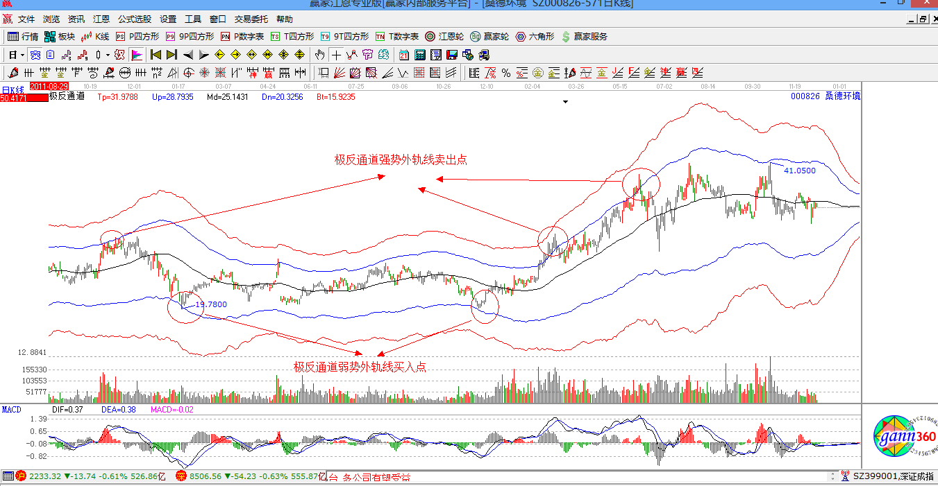Toggle the pennant flag indicator button

point(136,55)
